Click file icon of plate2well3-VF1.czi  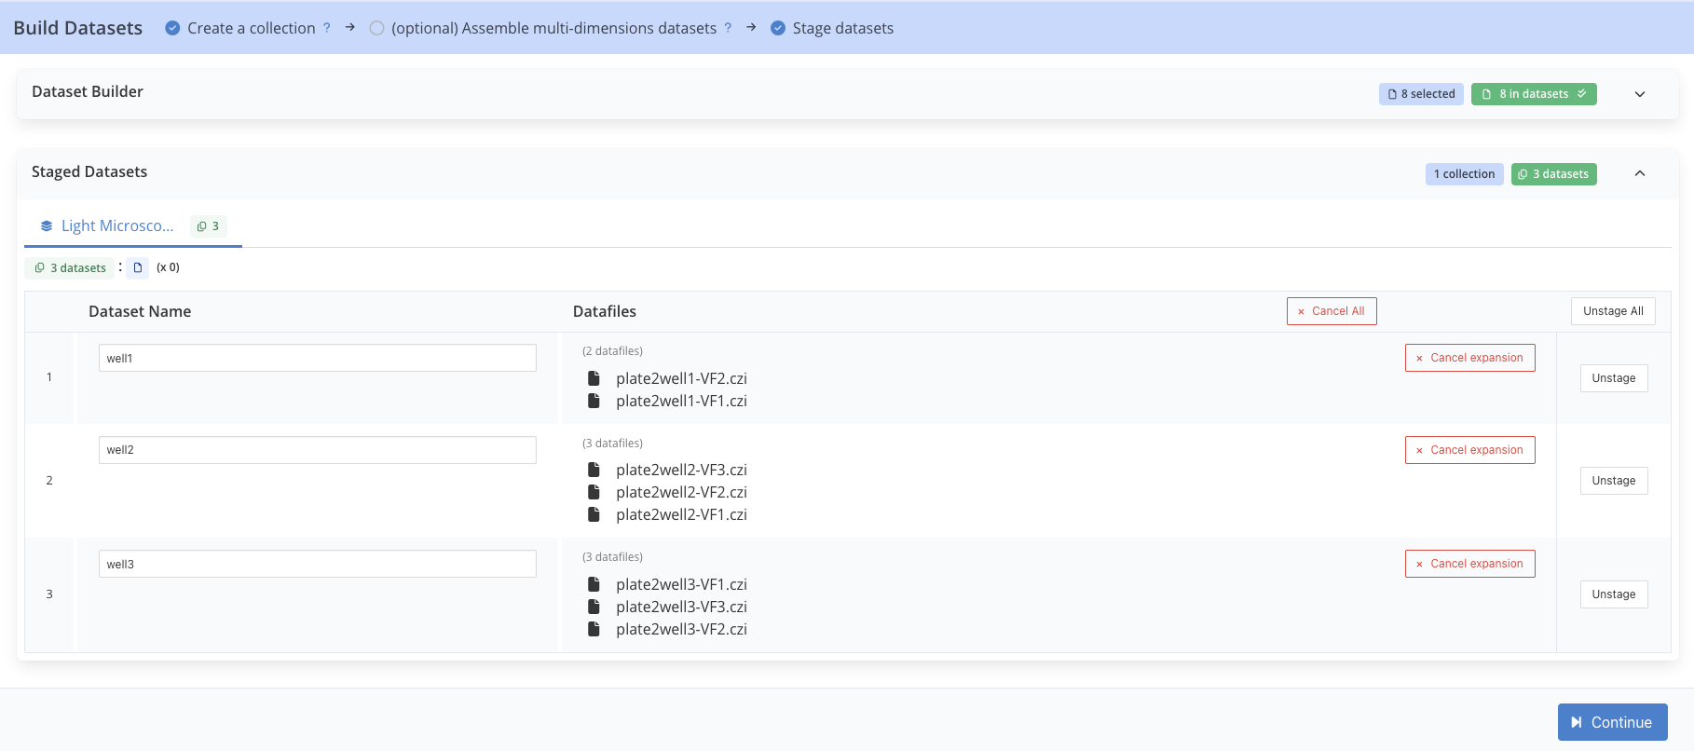click(594, 584)
